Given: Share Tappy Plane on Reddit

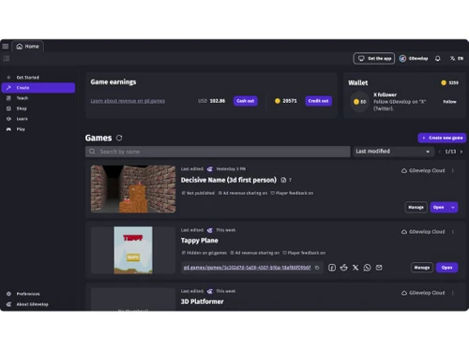Looking at the screenshot, I should tap(343, 268).
